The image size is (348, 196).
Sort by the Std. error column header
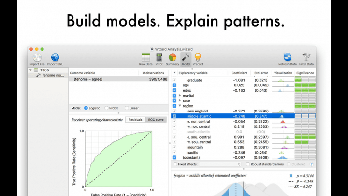click(261, 73)
